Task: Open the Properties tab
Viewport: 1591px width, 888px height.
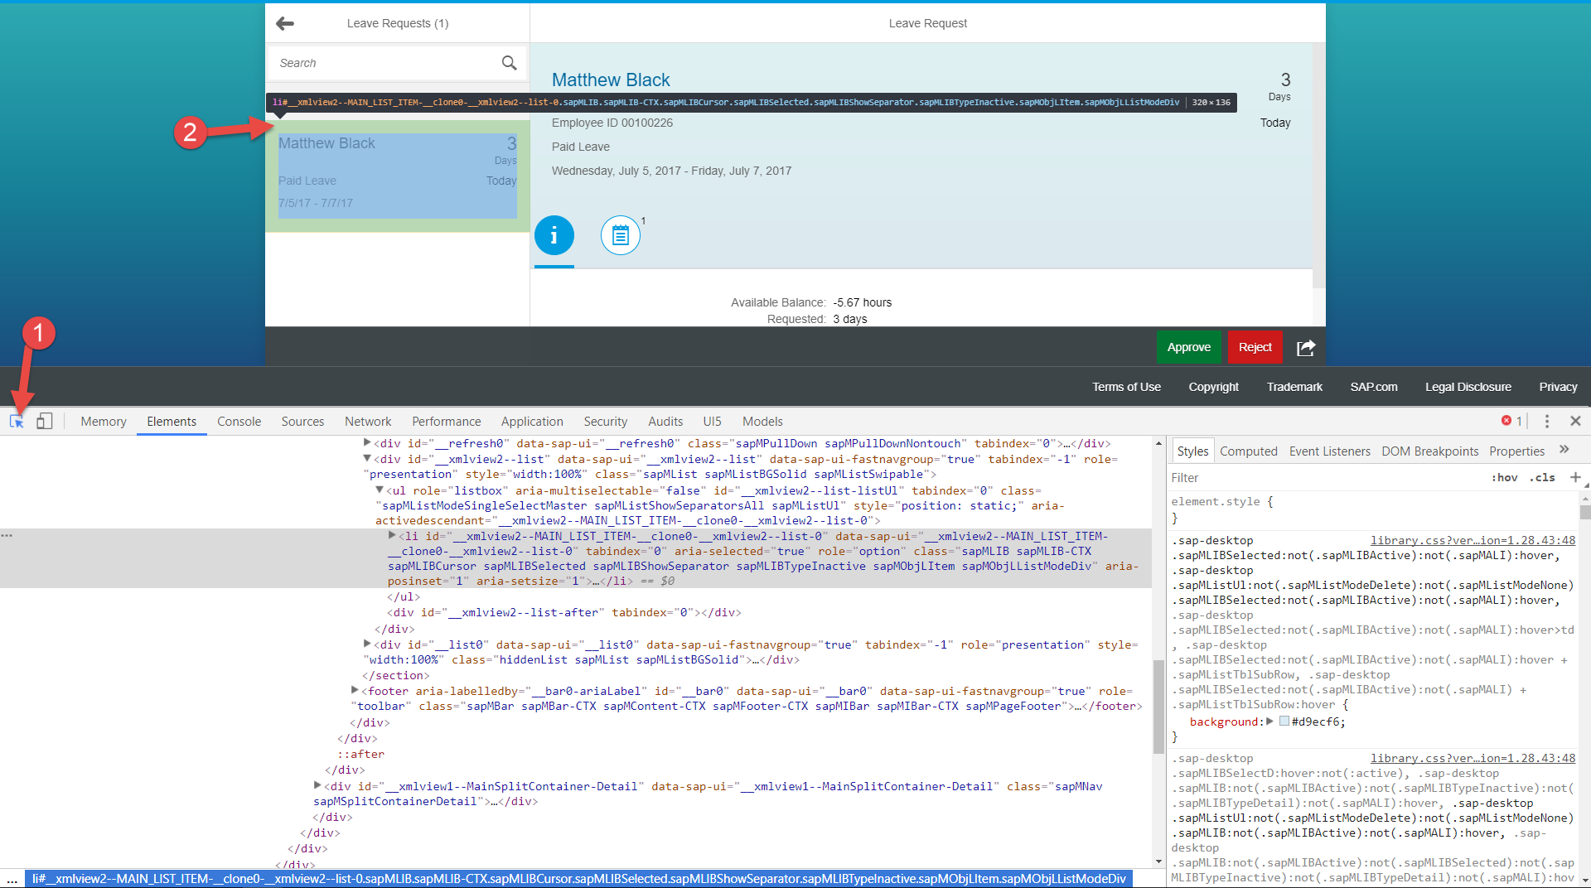Action: pyautogui.click(x=1516, y=451)
